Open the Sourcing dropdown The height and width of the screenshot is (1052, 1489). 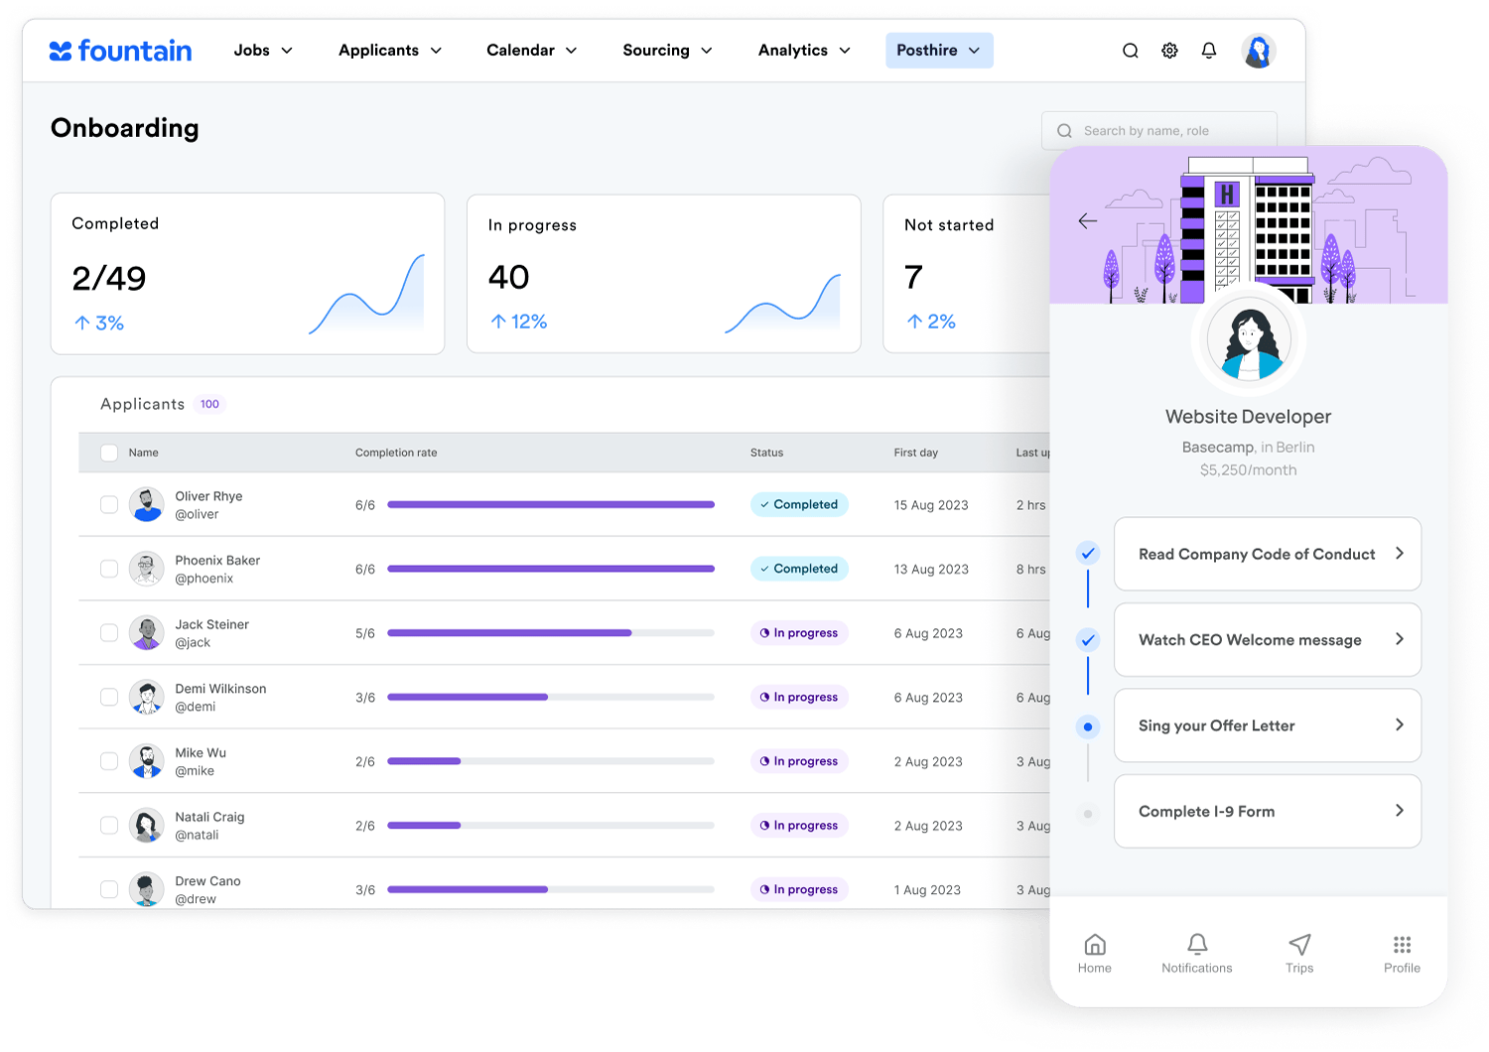pos(667,51)
